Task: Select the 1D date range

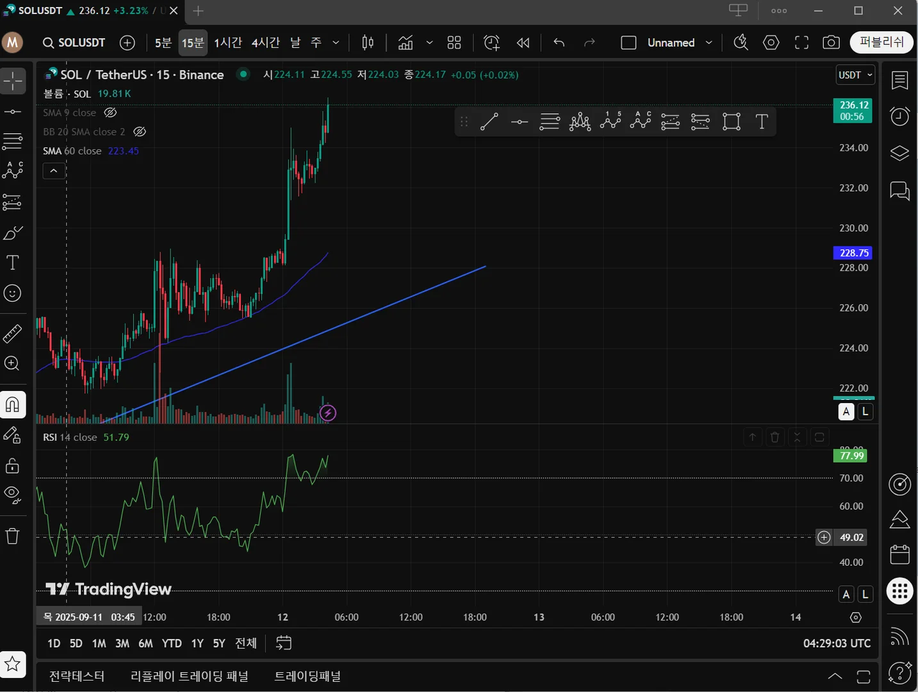Action: pyautogui.click(x=54, y=643)
